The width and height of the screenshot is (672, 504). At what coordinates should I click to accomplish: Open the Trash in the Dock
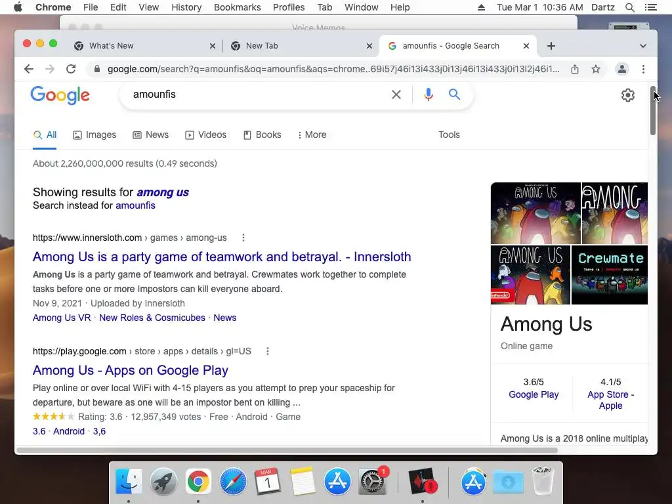pos(543,481)
